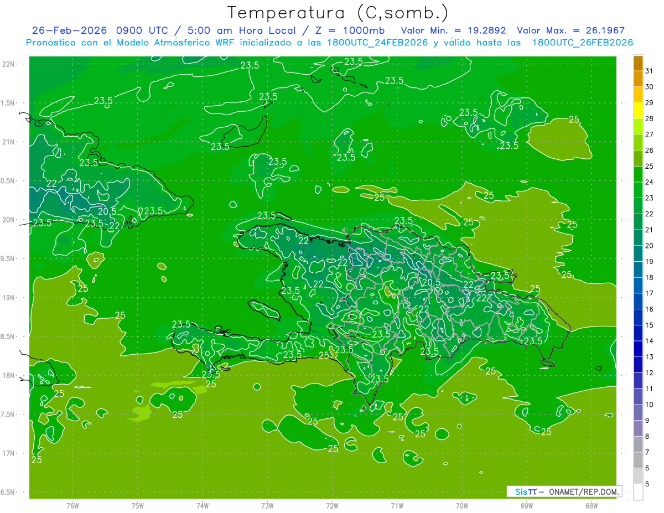This screenshot has width=664, height=513.
Task: Click the purple legend band between 9 and 10
Action: (638, 412)
